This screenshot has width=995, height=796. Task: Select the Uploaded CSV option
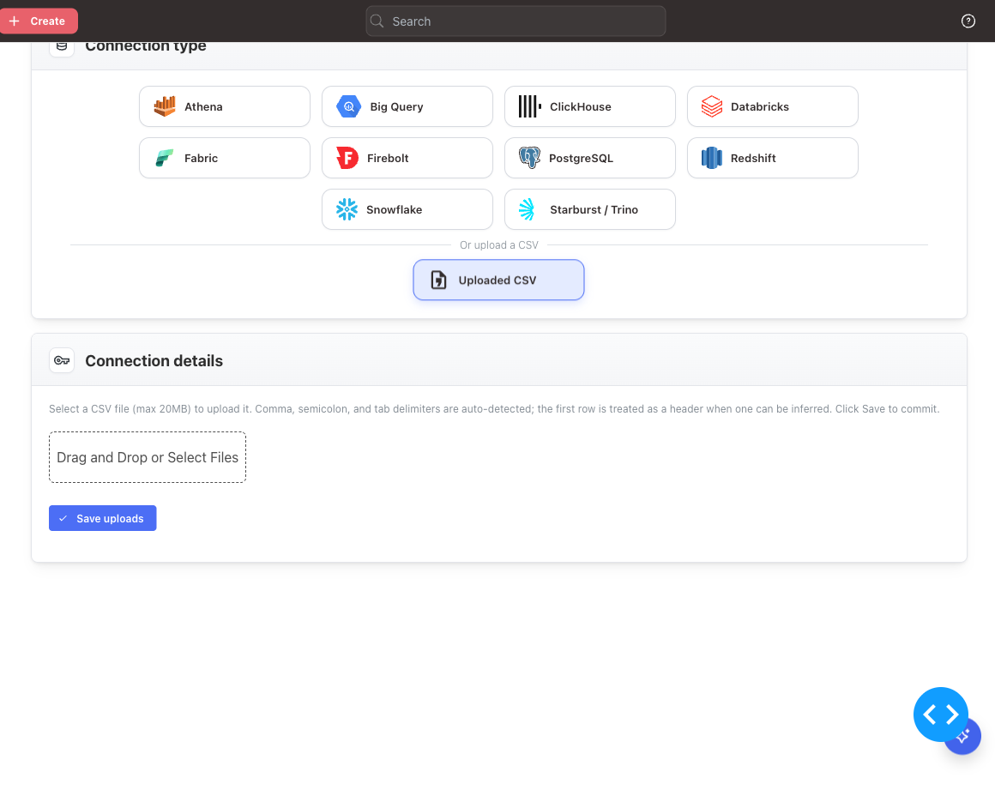[498, 280]
